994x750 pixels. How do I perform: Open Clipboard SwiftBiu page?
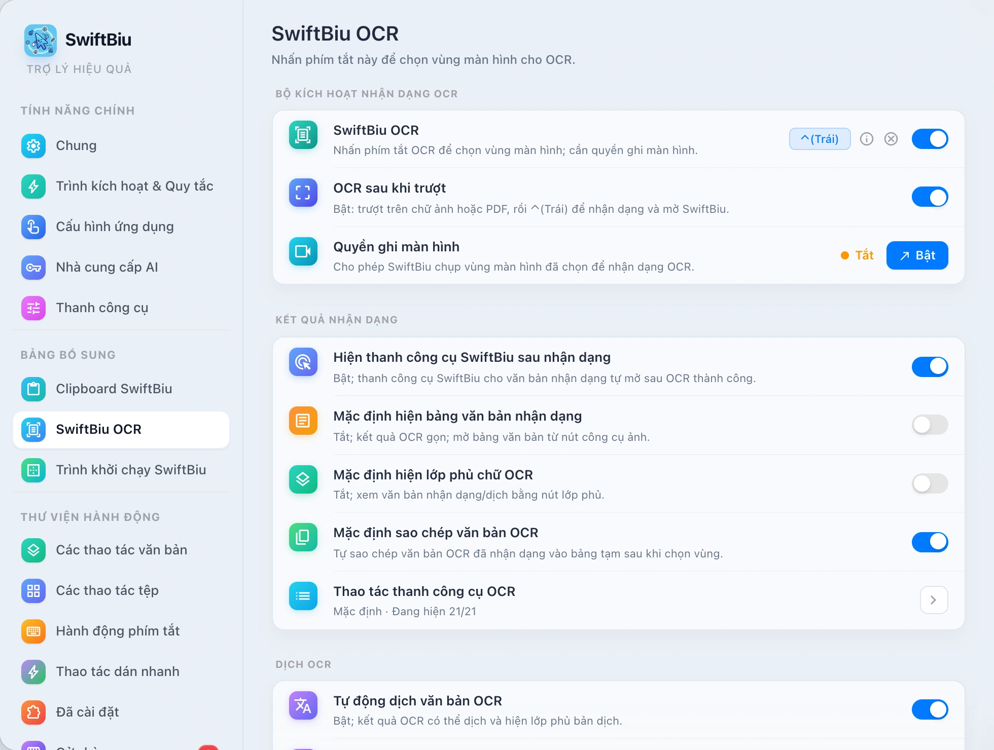121,389
